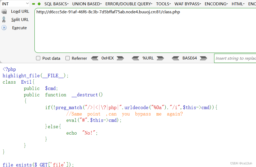Screen dimensions: 256x167
Task: Enable the Referrer checkbox
Action: [x=67, y=58]
